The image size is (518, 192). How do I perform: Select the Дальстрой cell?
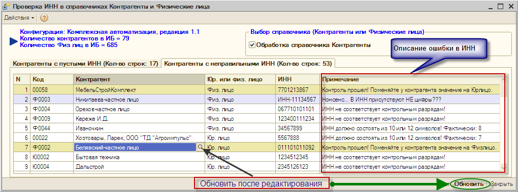point(139,167)
